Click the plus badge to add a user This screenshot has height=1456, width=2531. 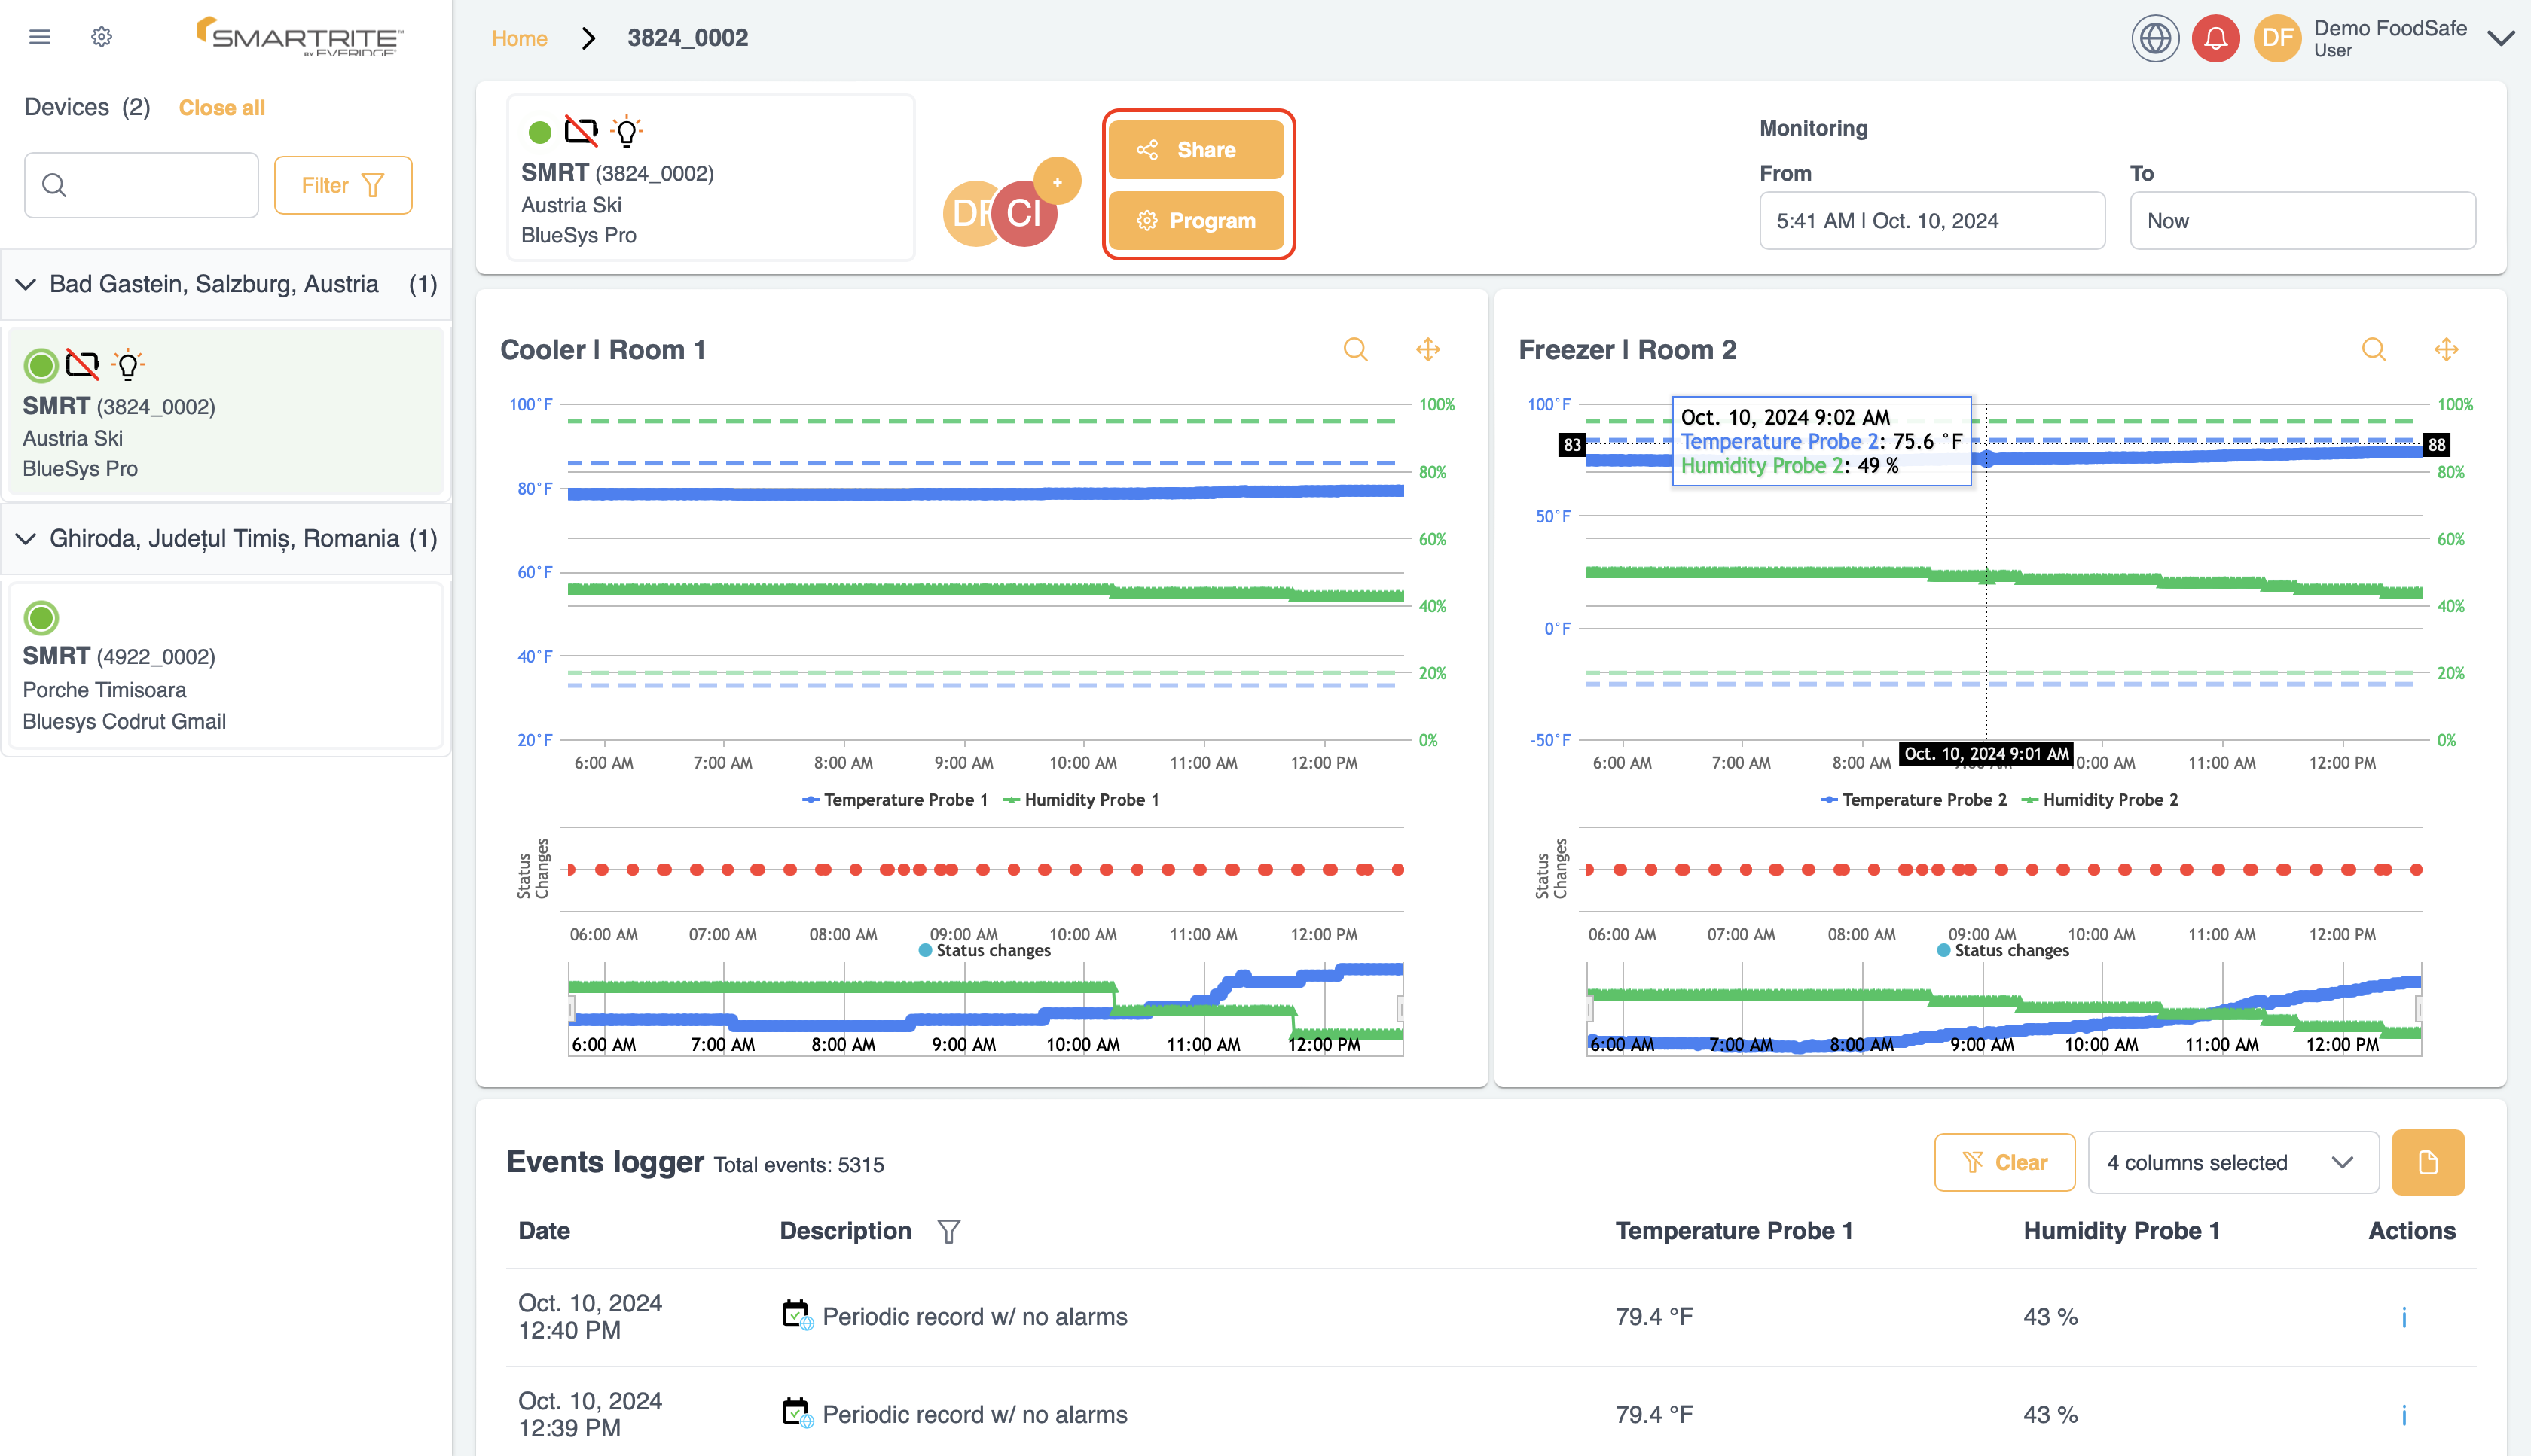pyautogui.click(x=1056, y=181)
